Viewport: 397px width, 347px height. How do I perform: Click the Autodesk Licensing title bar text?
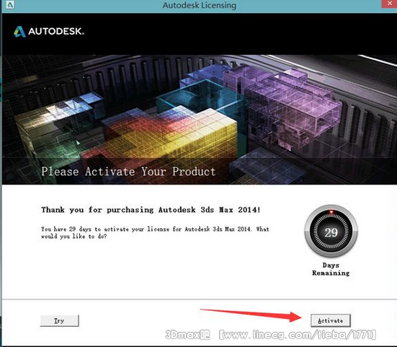pyautogui.click(x=200, y=5)
